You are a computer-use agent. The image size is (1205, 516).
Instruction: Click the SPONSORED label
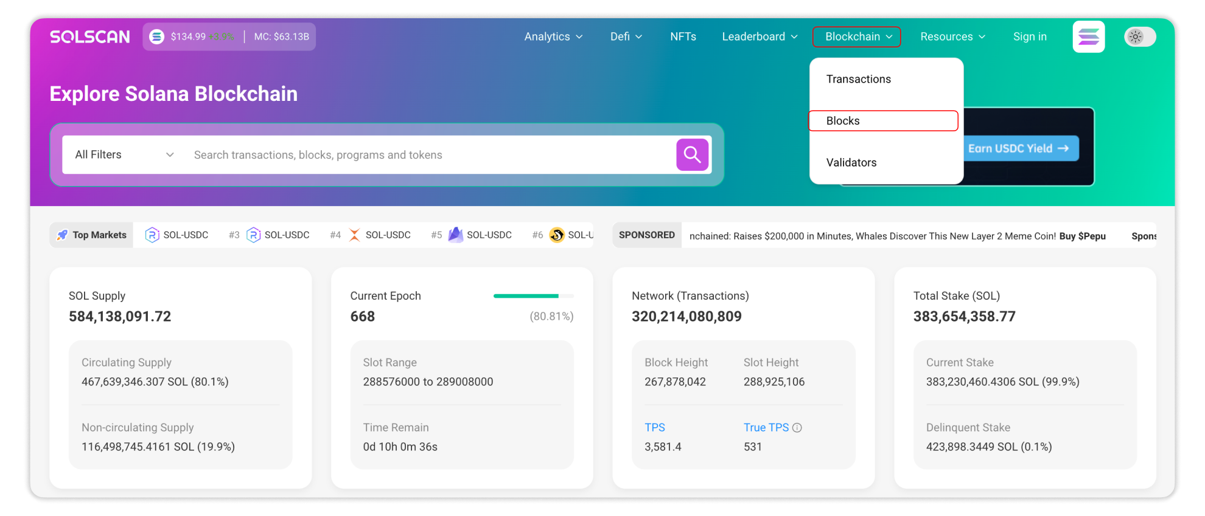click(x=647, y=235)
